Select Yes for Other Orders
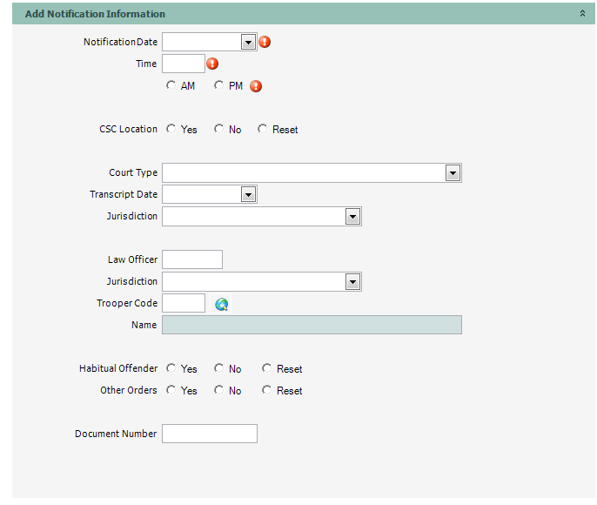Image resolution: width=597 pixels, height=505 pixels. pos(171,390)
